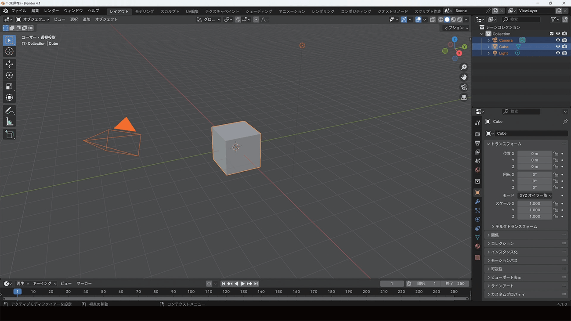Hide the Light via eye icon
The width and height of the screenshot is (571, 321).
coord(558,53)
